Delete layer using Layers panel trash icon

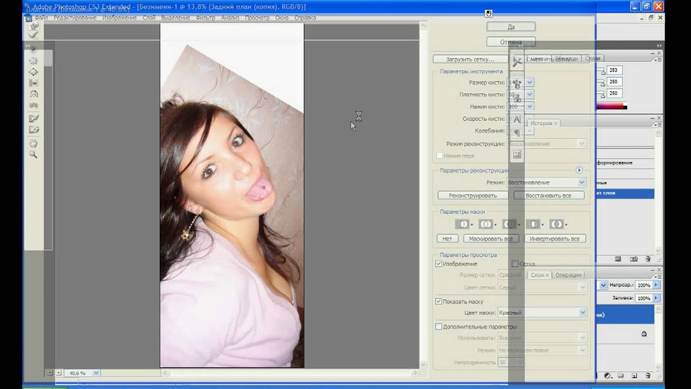click(648, 375)
